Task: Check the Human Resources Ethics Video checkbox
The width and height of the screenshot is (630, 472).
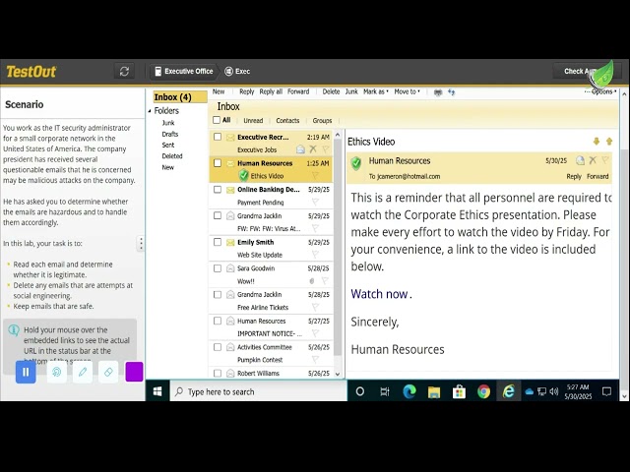Action: coord(218,163)
